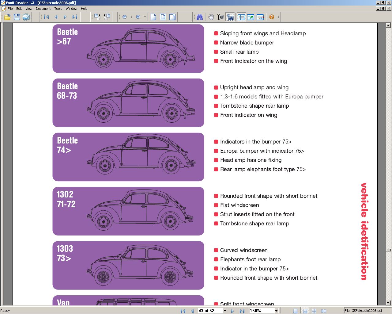This screenshot has height=314, width=392.
Task: Open the Edit menu
Action: click(19, 9)
